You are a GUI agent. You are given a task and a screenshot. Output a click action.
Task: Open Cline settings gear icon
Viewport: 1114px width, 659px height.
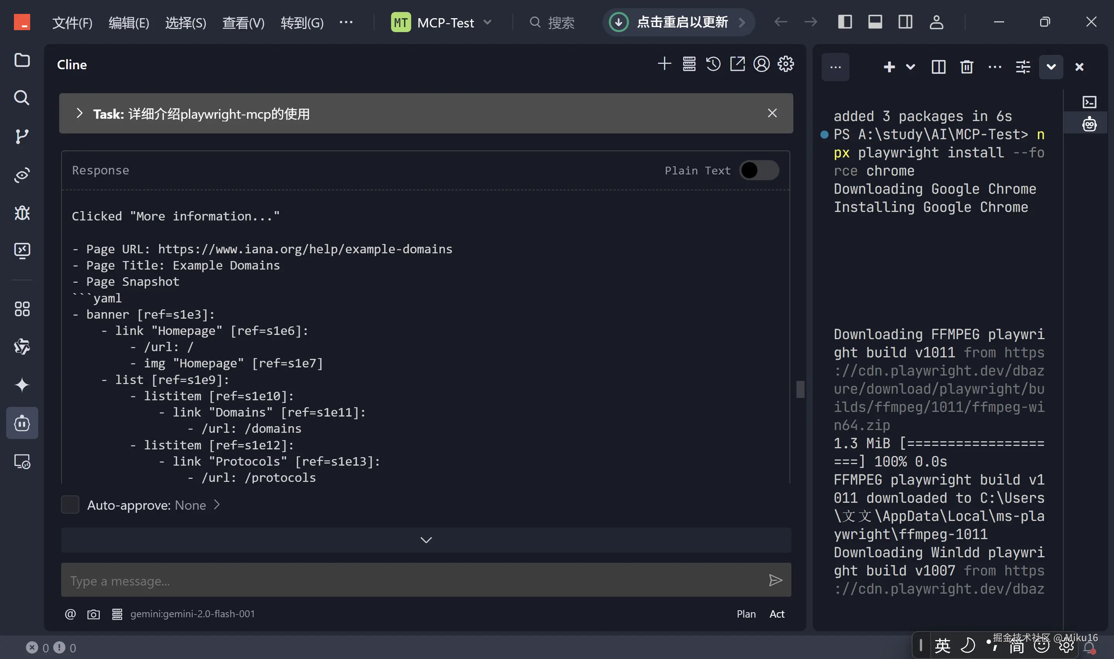click(786, 64)
